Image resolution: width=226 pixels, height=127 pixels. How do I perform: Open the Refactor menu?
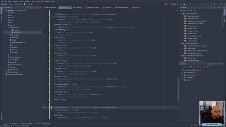28,1
